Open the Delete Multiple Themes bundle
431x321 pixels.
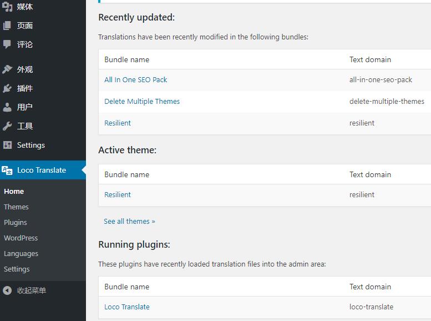tap(142, 101)
